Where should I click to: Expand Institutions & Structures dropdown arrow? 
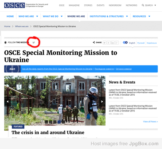coord(127,16)
